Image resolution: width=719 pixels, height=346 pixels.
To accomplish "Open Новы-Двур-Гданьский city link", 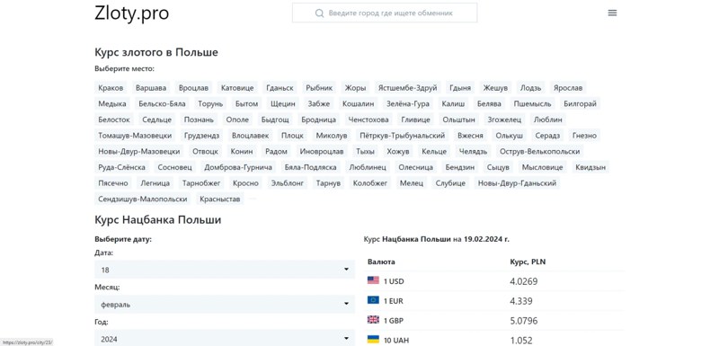I will pos(518,183).
